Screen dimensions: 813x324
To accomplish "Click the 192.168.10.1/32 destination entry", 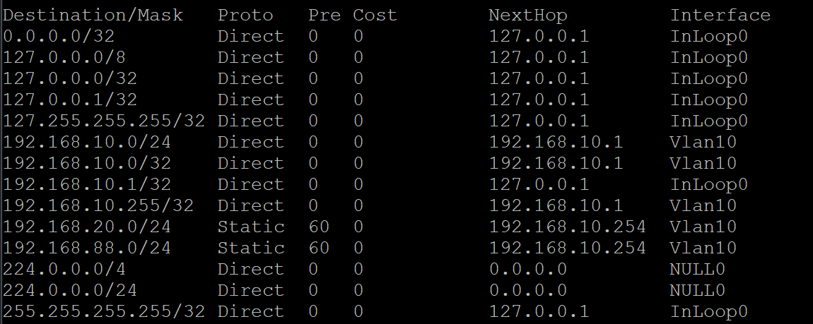I will (87, 184).
